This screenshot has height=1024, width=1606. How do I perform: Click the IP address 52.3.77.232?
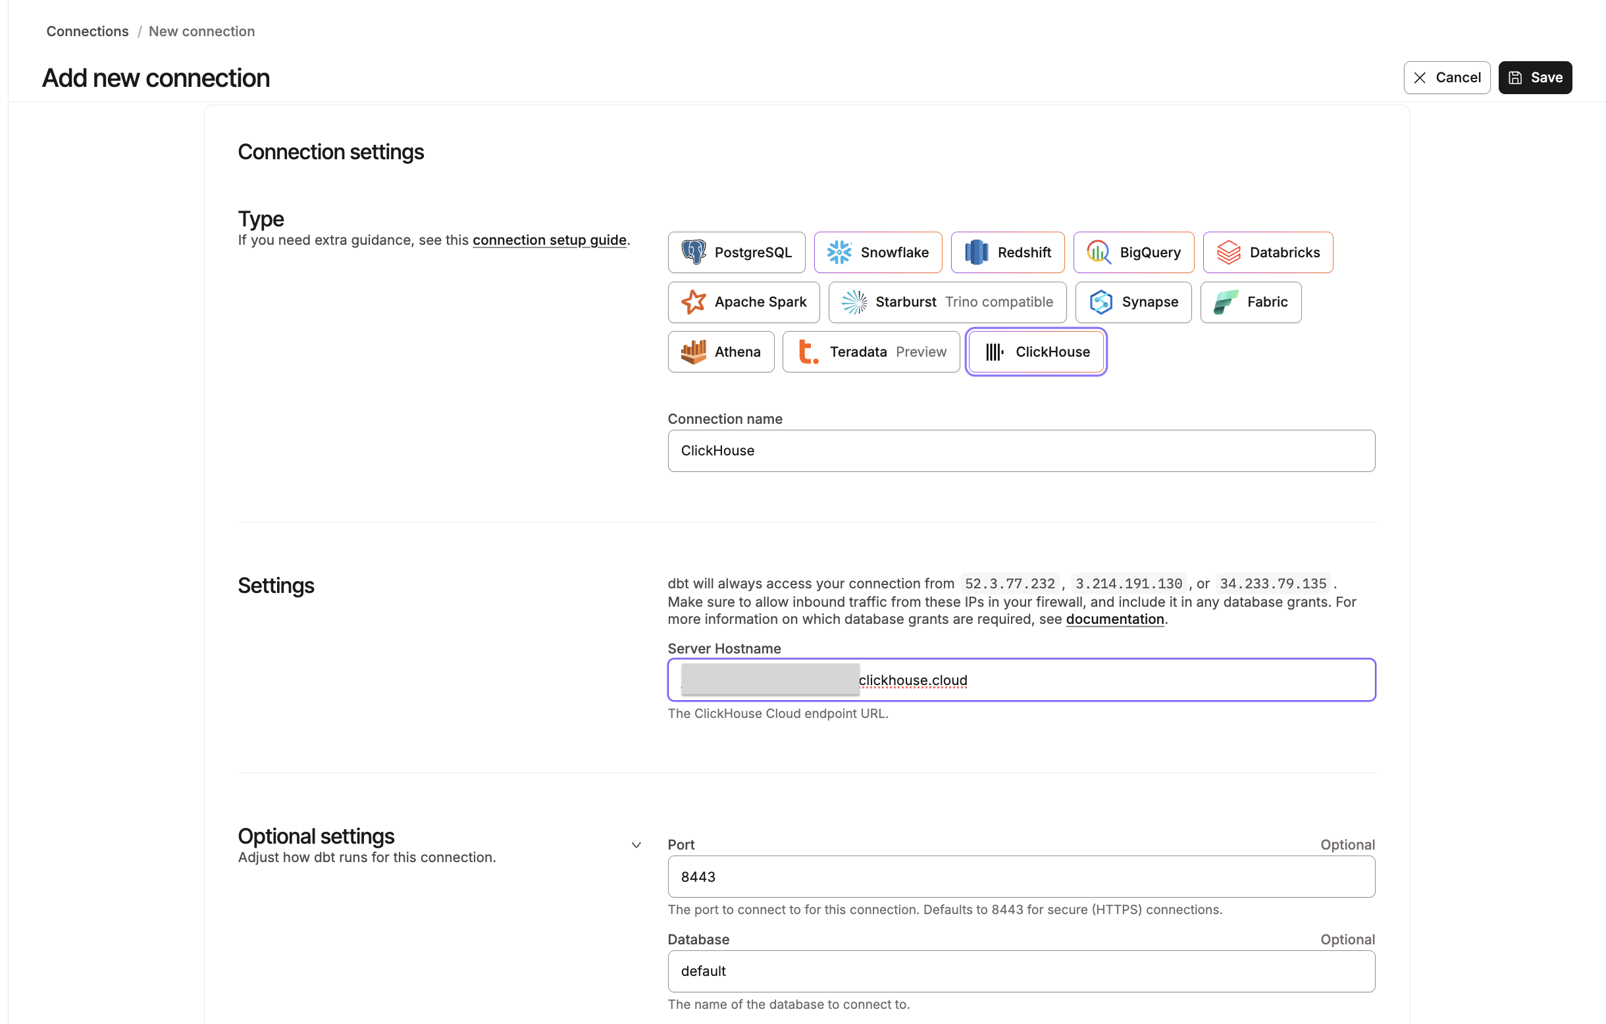(1010, 583)
